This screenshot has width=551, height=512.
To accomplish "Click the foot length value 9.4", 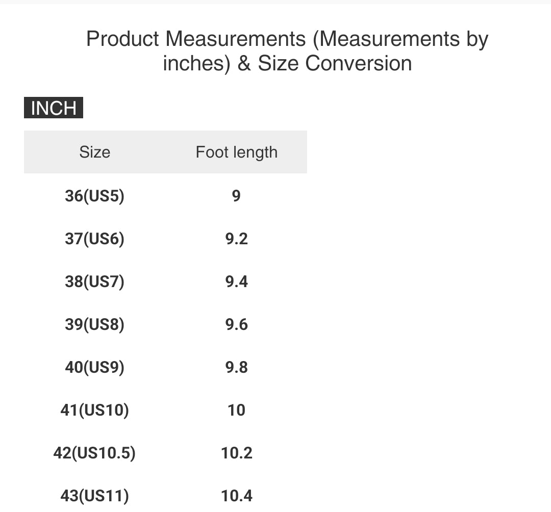I will 237,281.
